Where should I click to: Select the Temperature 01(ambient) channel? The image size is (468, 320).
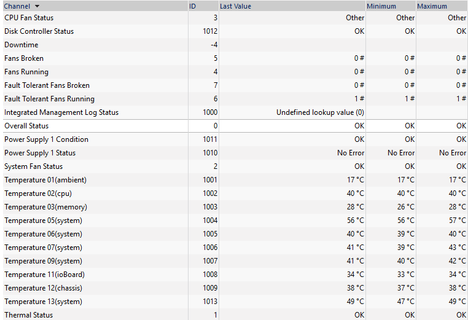(235, 180)
